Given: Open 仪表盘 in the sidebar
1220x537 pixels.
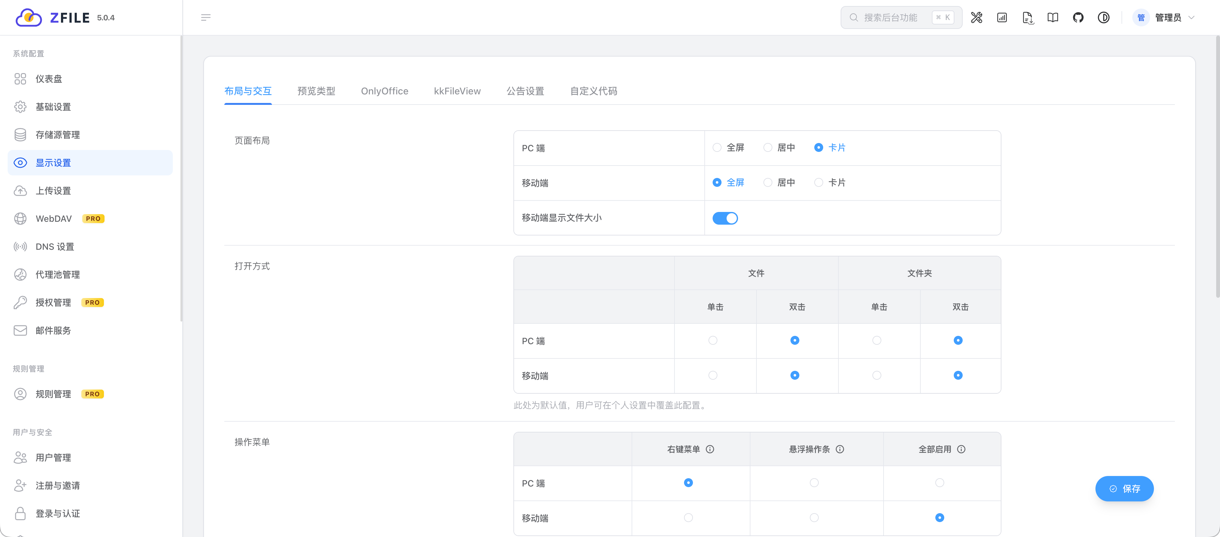Looking at the screenshot, I should (x=90, y=78).
